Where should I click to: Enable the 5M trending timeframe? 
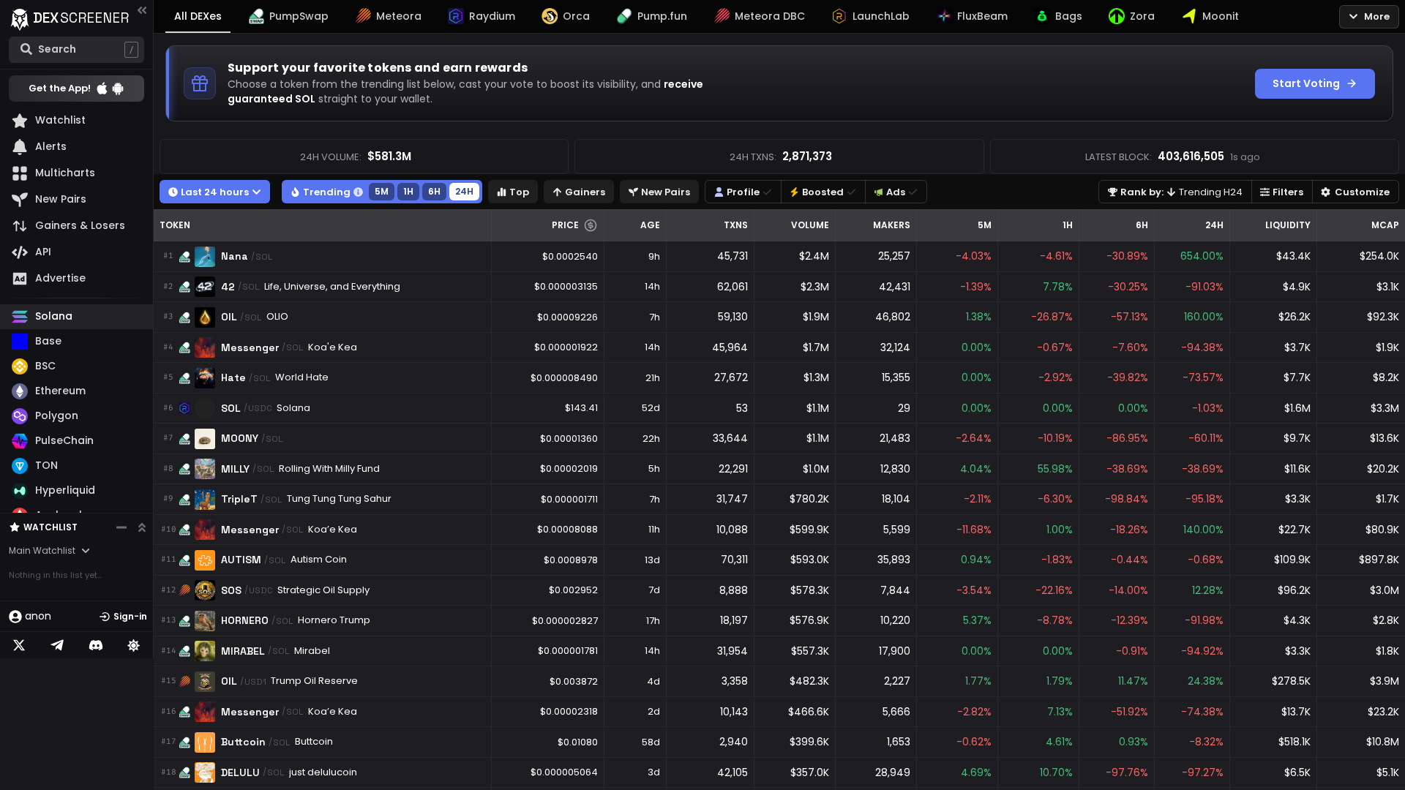pos(381,192)
